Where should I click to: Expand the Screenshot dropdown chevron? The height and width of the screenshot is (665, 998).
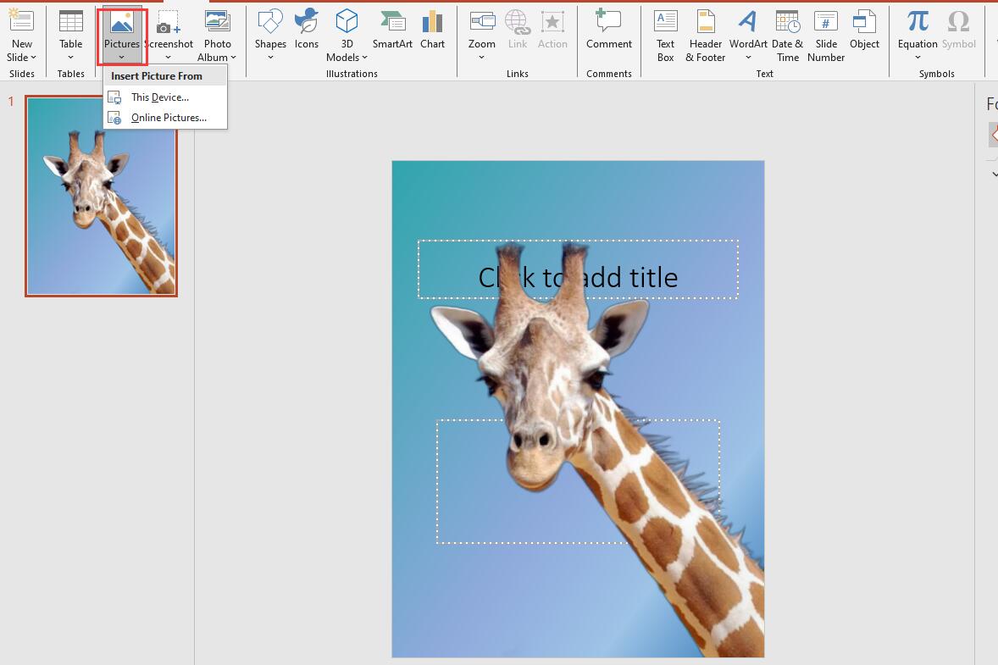tap(168, 58)
